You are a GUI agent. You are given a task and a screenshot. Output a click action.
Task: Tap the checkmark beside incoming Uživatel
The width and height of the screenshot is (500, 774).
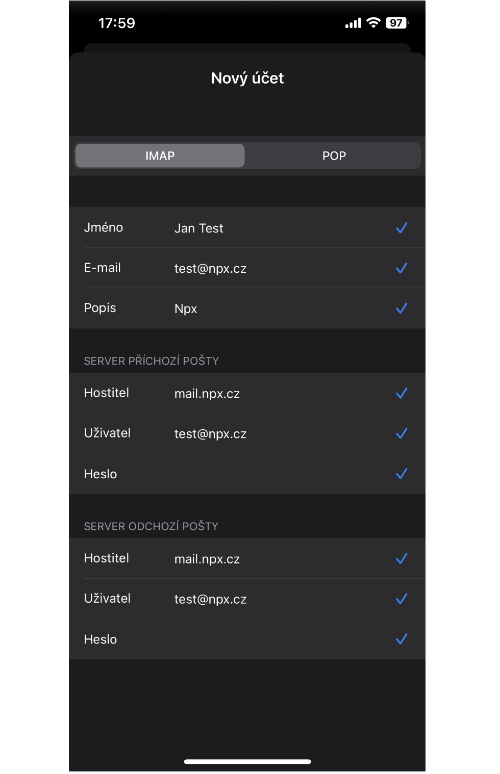pyautogui.click(x=402, y=433)
